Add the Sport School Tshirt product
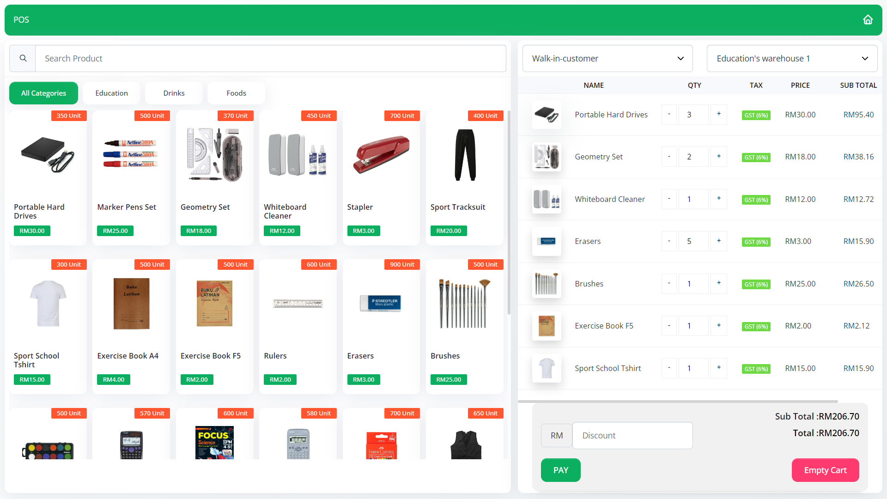The height and width of the screenshot is (499, 887). (x=48, y=327)
